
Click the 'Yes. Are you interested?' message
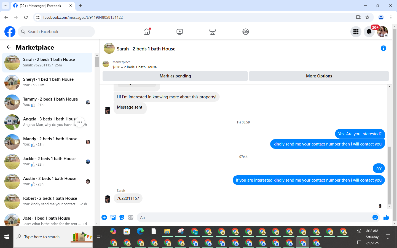(x=360, y=134)
